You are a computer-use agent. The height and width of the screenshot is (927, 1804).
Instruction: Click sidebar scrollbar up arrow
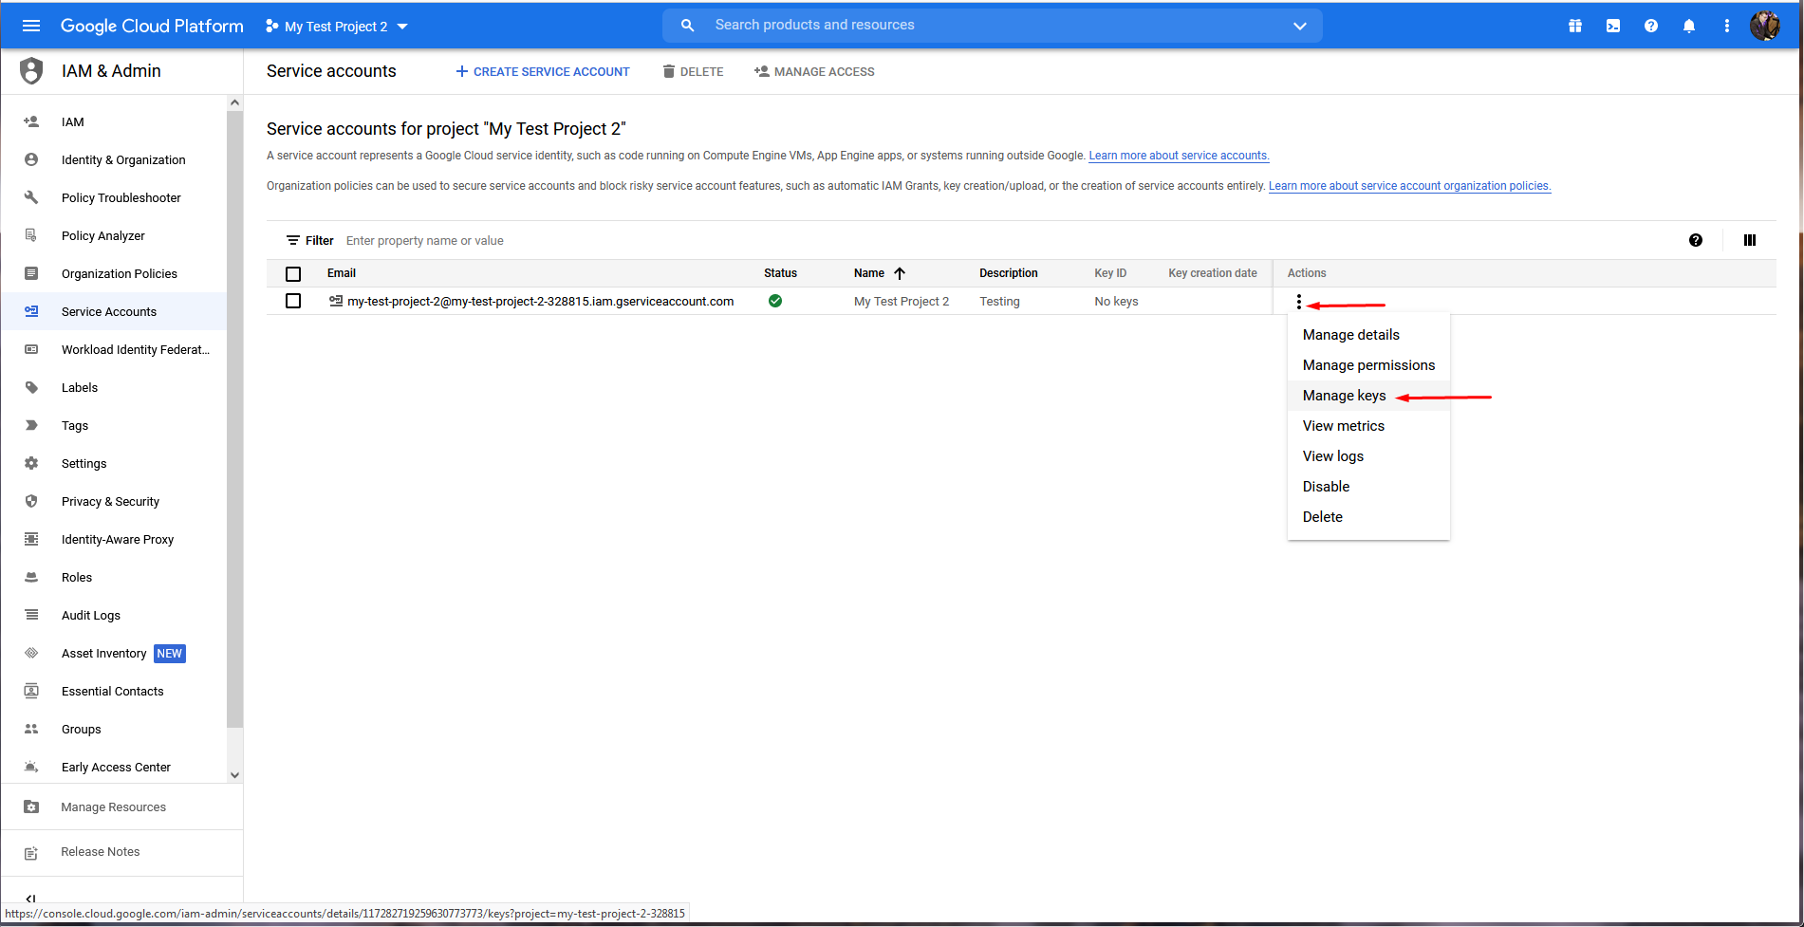235,102
